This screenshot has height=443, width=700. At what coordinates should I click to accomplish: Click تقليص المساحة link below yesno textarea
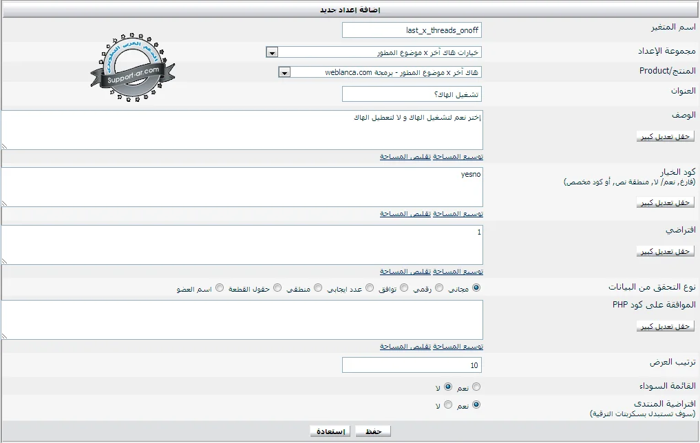(x=405, y=214)
